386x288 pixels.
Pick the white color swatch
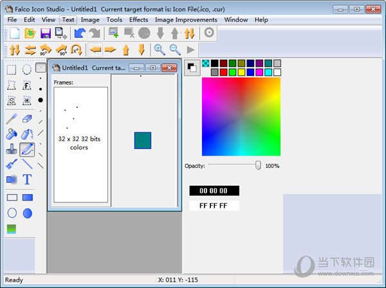click(x=277, y=72)
